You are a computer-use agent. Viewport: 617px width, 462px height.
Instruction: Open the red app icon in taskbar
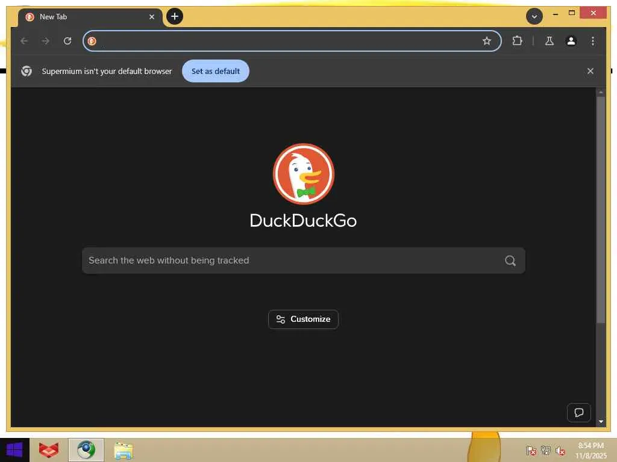coord(49,450)
